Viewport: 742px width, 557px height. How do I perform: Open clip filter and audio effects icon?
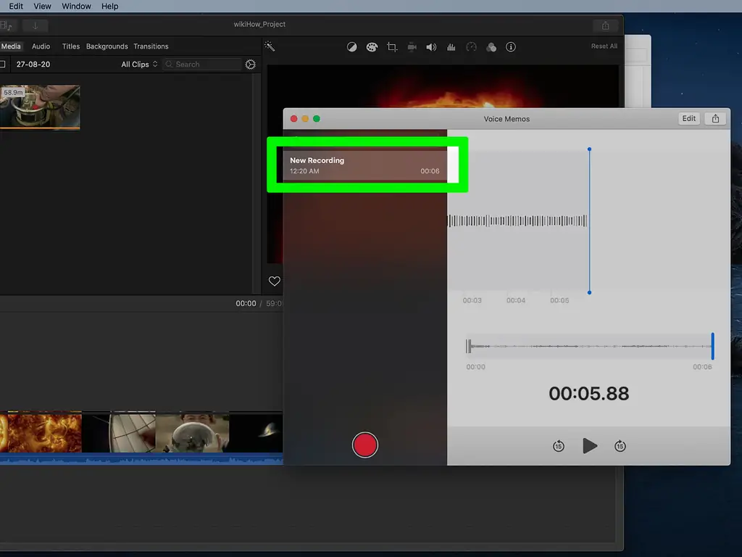coord(491,47)
